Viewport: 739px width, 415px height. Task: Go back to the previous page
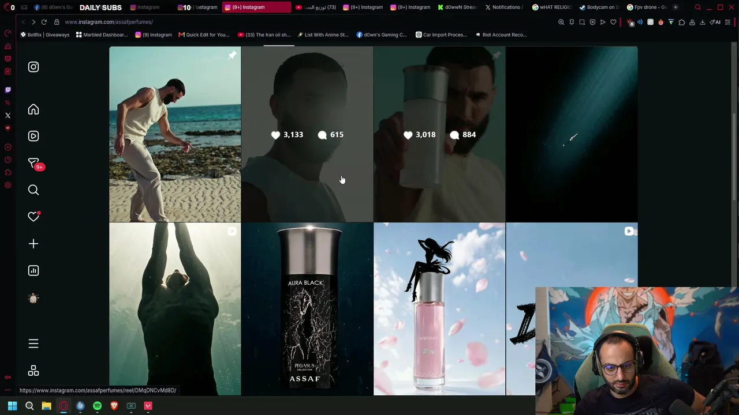[x=23, y=22]
